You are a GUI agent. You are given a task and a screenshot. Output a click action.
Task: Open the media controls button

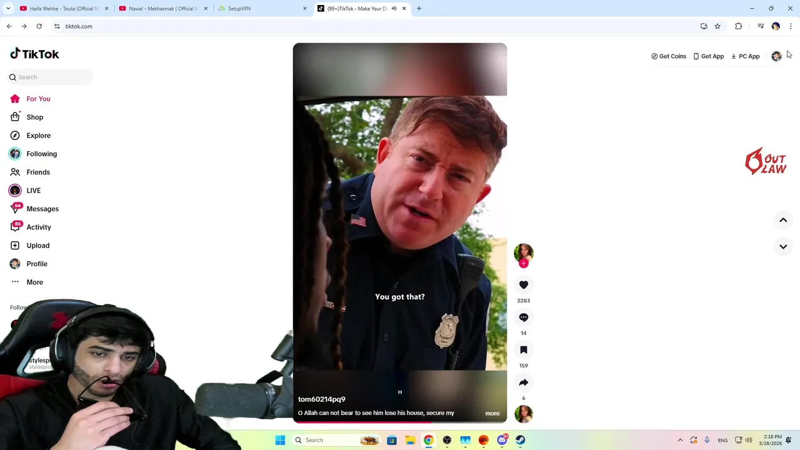coord(761,26)
